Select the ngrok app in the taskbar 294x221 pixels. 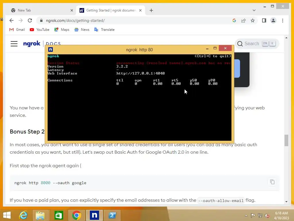coord(94,215)
